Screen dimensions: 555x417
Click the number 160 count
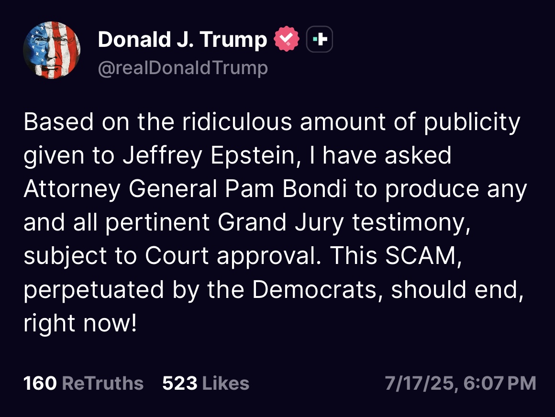(40, 383)
